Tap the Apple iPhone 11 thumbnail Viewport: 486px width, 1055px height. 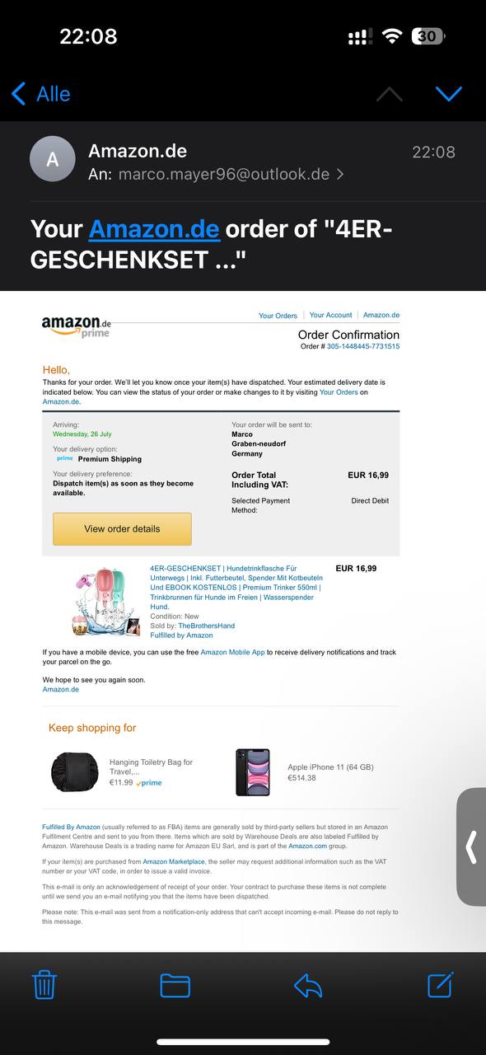point(253,772)
